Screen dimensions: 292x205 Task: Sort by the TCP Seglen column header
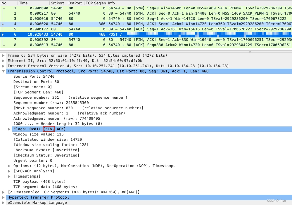coord(96,3)
